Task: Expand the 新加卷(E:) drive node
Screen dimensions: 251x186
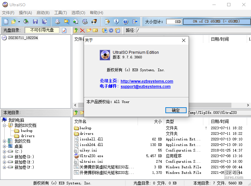Action: tap(4, 162)
